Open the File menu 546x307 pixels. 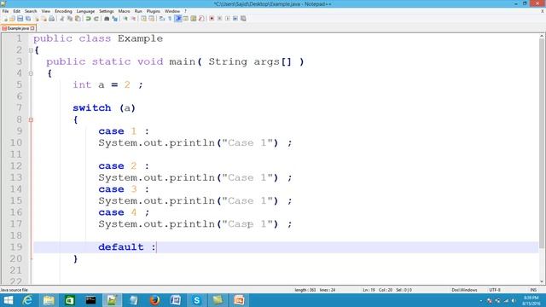click(x=5, y=11)
